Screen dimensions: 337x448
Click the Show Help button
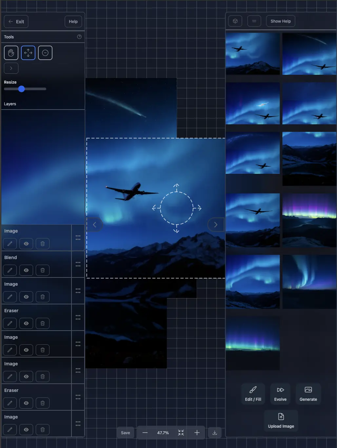pos(280,21)
